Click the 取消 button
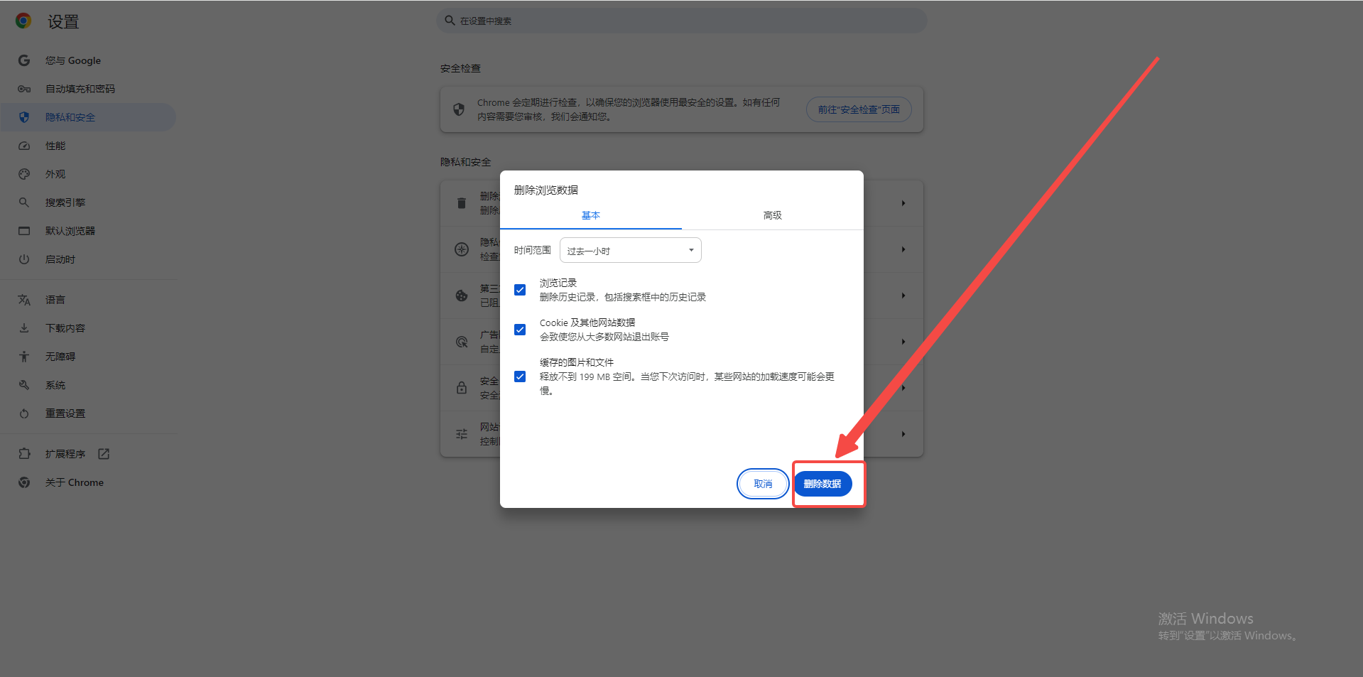Image resolution: width=1363 pixels, height=677 pixels. pyautogui.click(x=763, y=484)
